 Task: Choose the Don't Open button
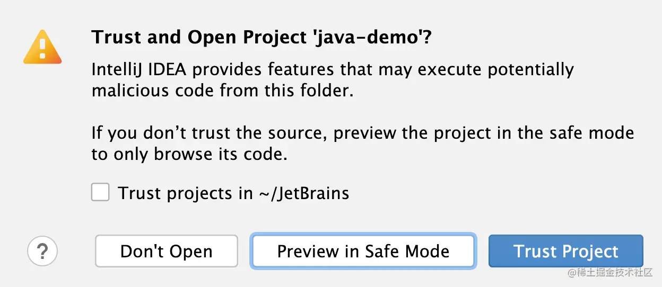(x=167, y=251)
